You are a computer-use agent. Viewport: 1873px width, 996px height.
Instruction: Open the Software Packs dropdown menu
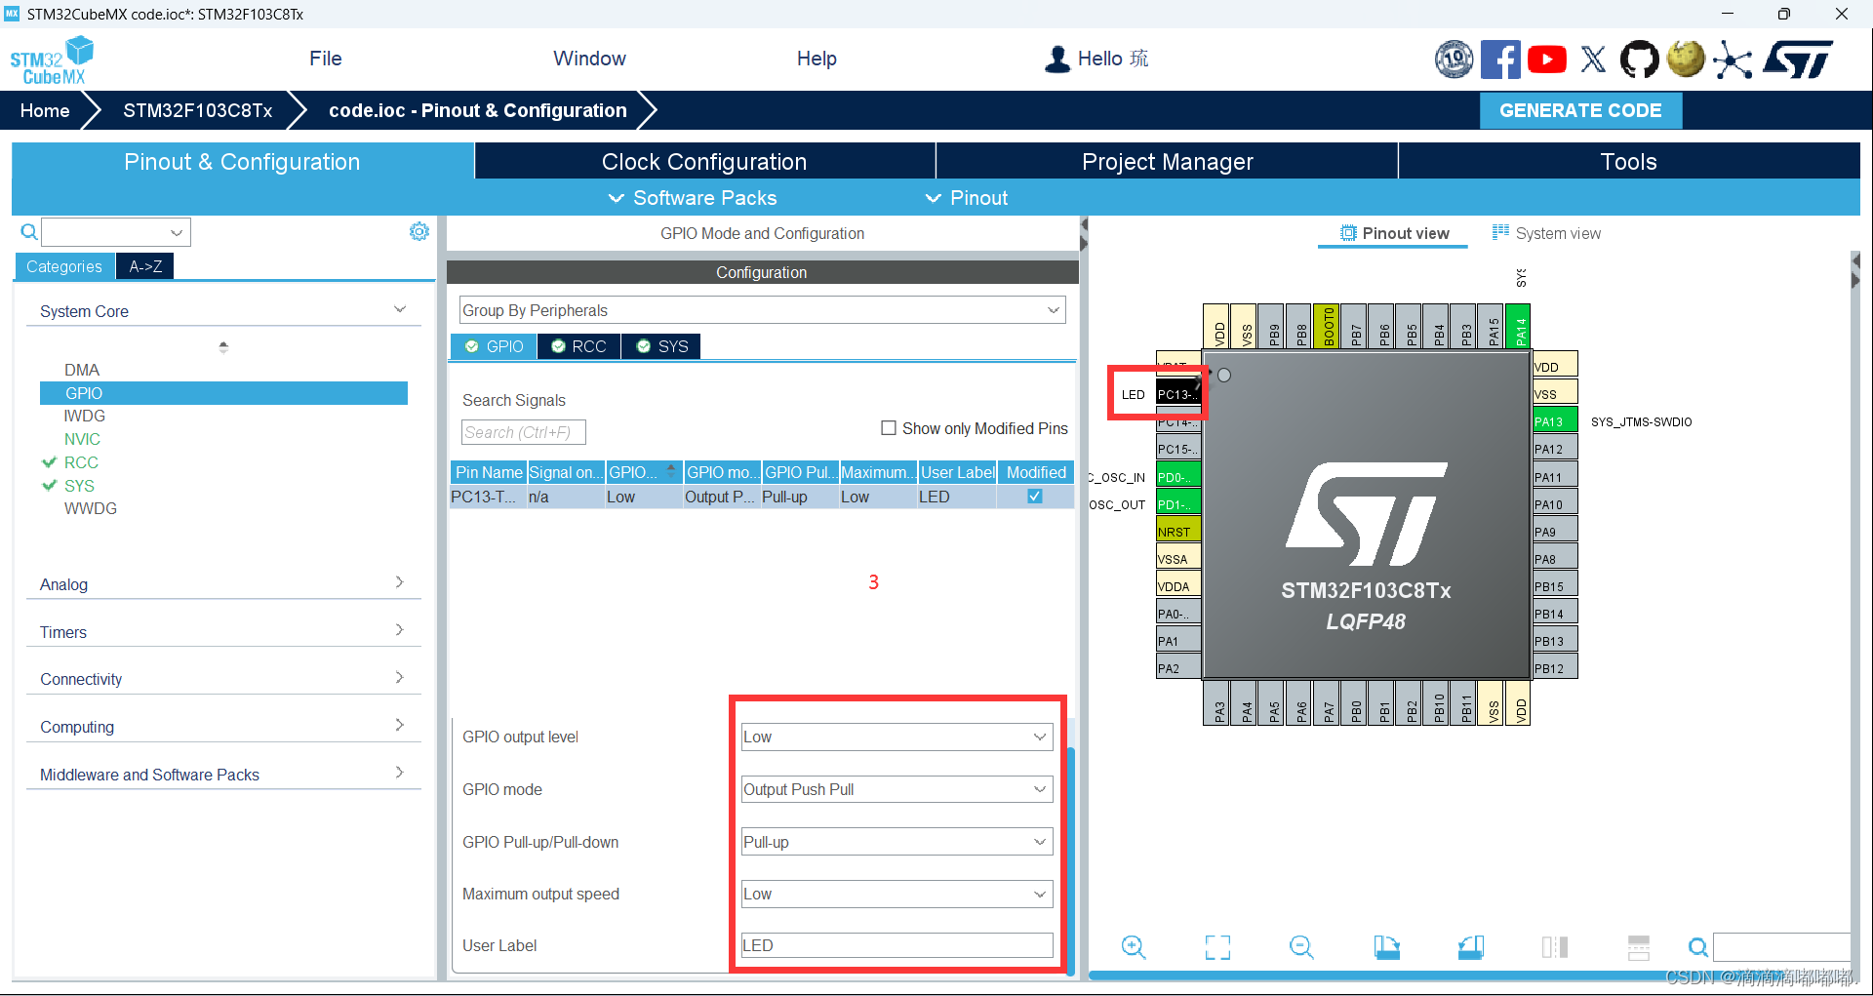point(693,198)
